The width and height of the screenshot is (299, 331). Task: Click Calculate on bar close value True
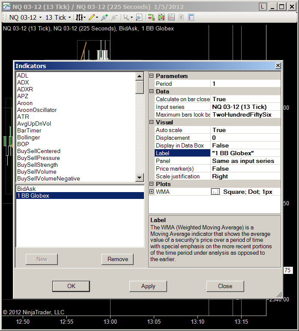(x=245, y=99)
